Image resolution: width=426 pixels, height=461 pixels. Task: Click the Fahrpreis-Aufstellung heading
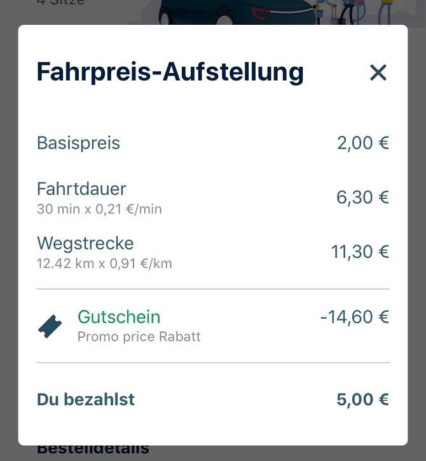170,72
